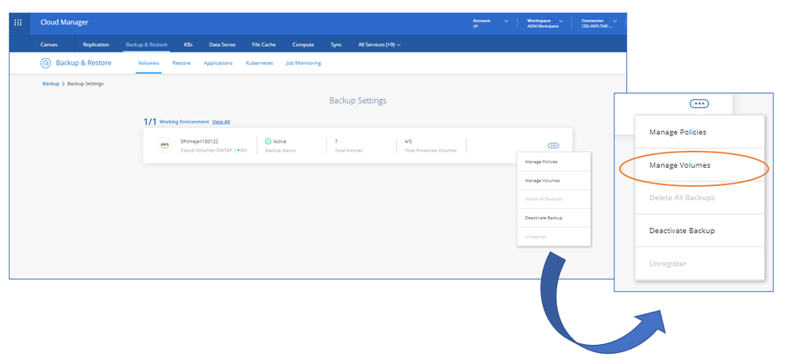Viewport: 795px width, 364px height.
Task: Choose circled Manage Volumes in enlarged menu
Action: click(680, 165)
